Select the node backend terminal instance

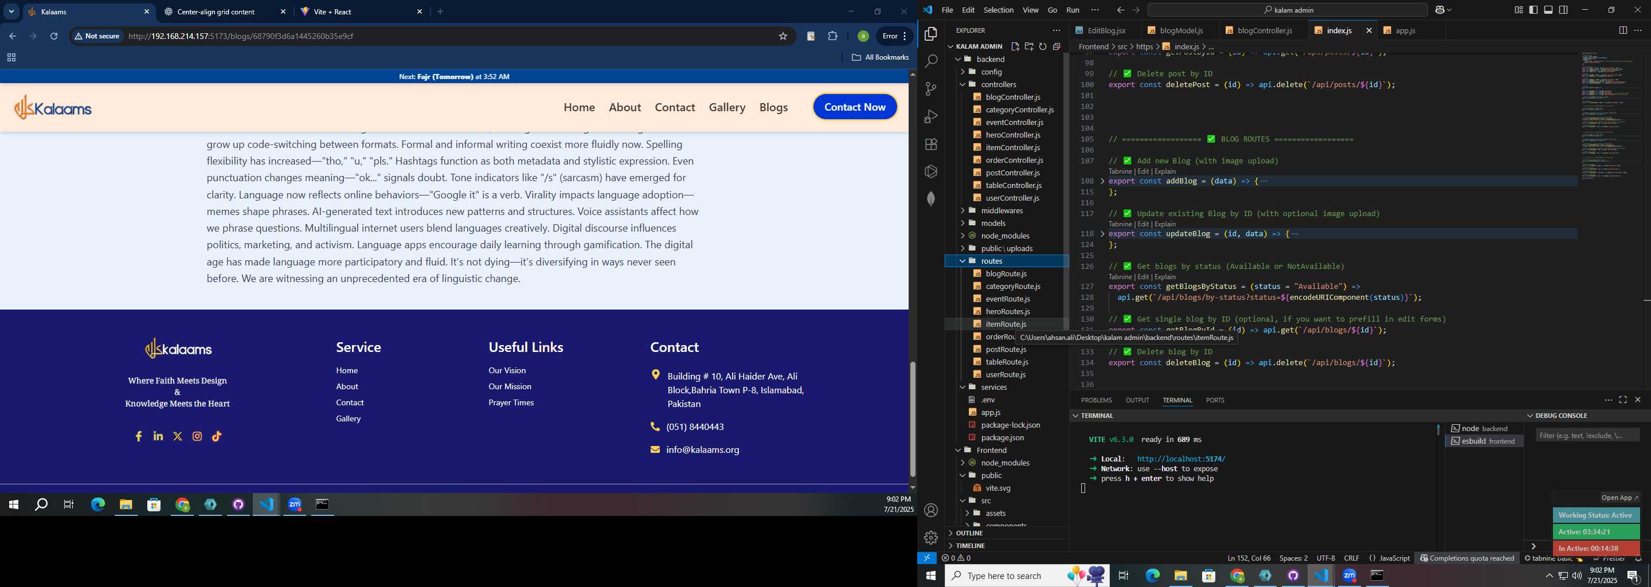1484,428
